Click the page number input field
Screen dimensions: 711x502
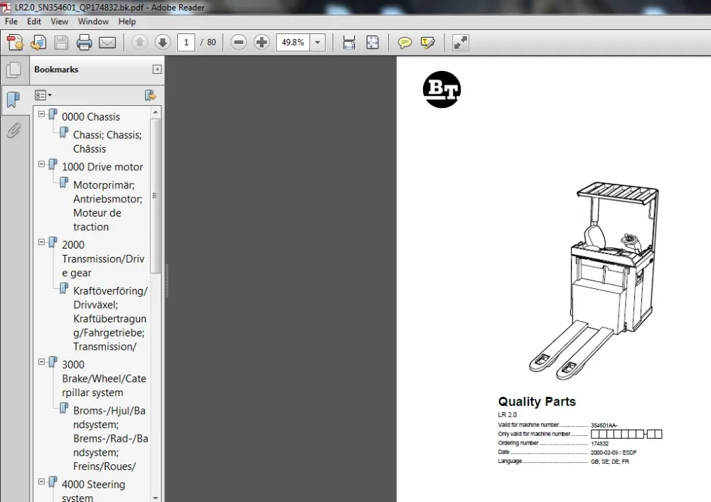tap(186, 43)
